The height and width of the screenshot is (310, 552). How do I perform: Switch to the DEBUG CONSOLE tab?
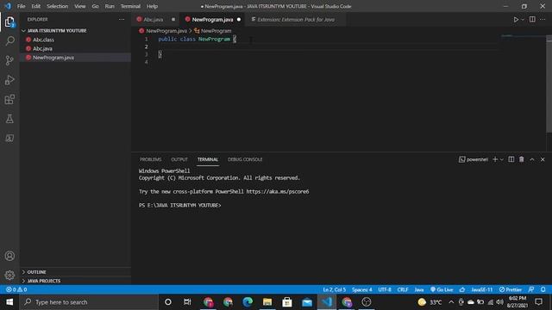[x=245, y=159]
